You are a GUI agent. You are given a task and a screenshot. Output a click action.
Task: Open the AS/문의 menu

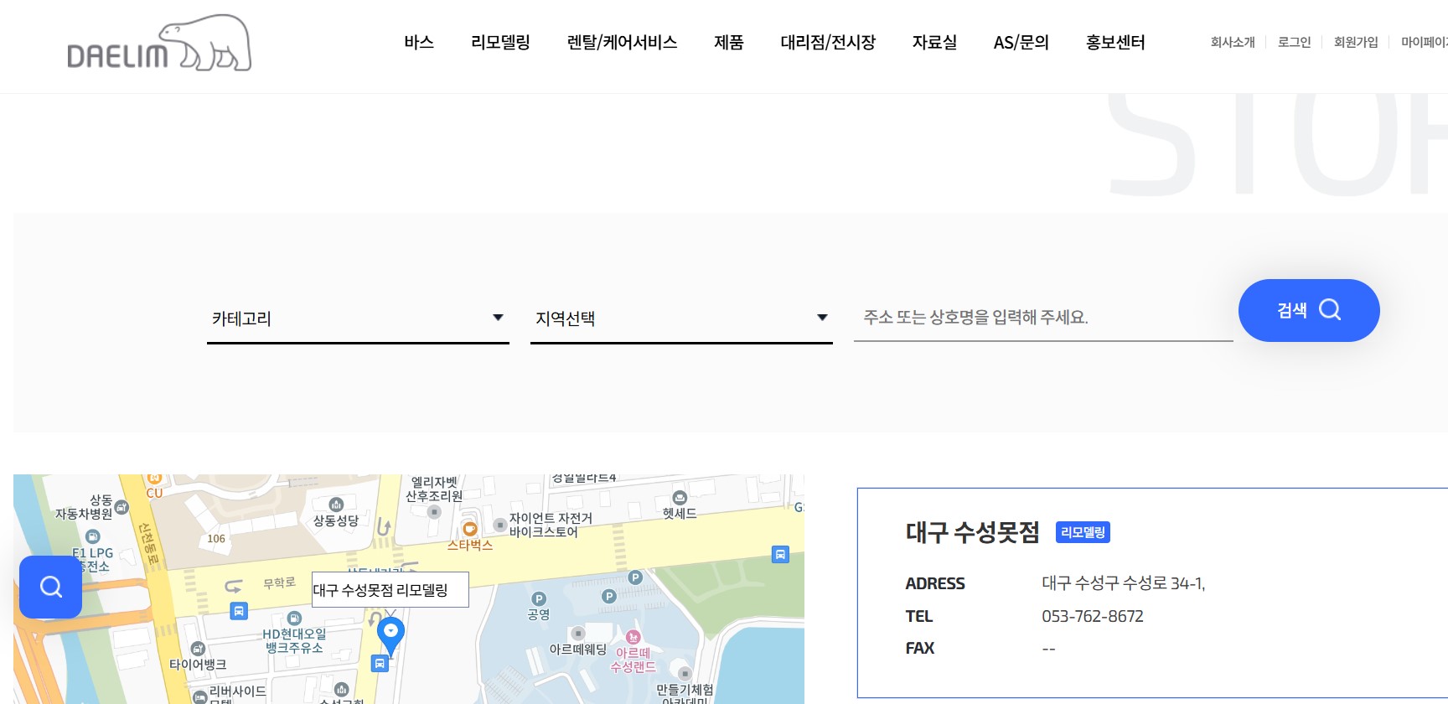[x=1021, y=42]
